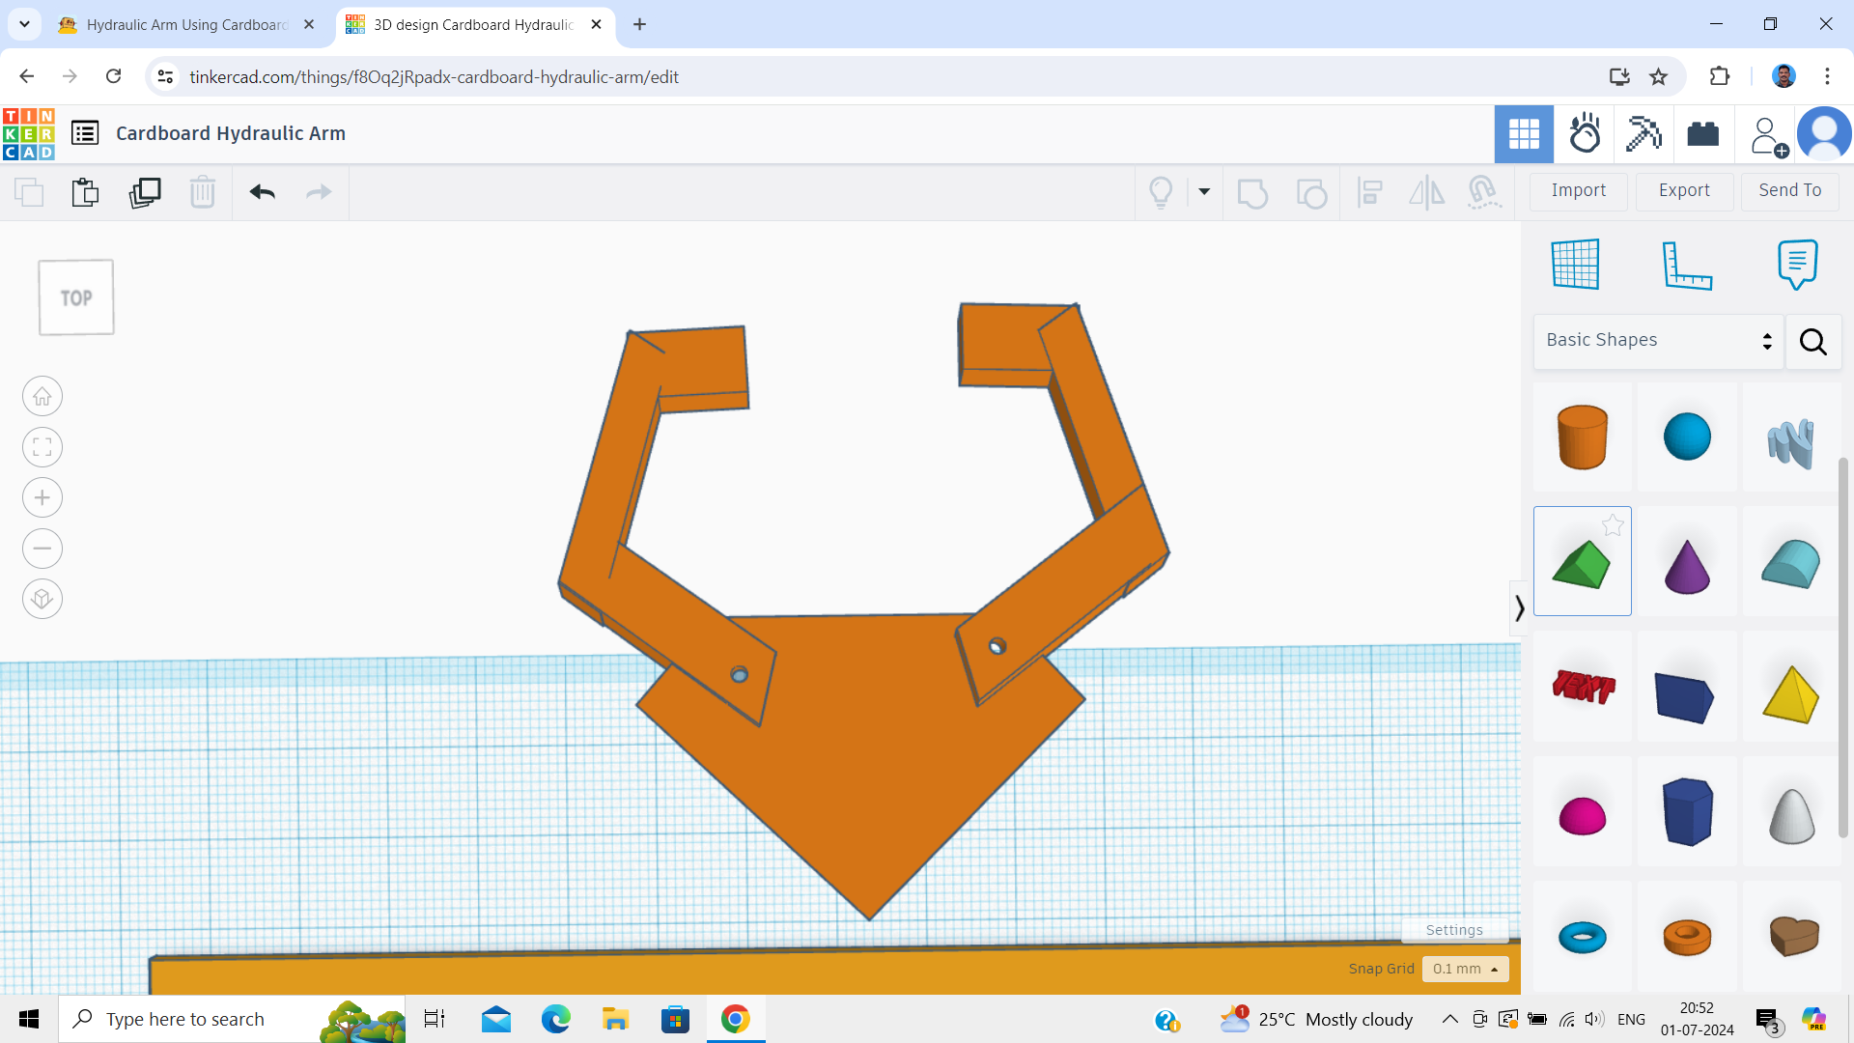Open the user profile avatar

1824,134
